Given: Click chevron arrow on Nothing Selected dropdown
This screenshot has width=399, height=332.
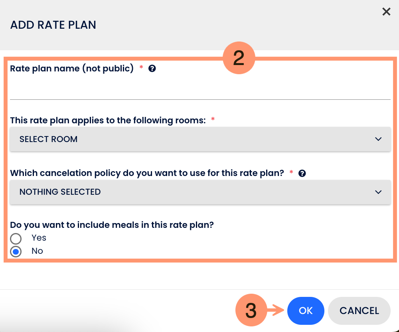Looking at the screenshot, I should coord(378,192).
